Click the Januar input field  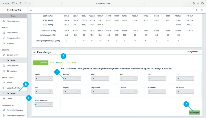tap(41, 79)
